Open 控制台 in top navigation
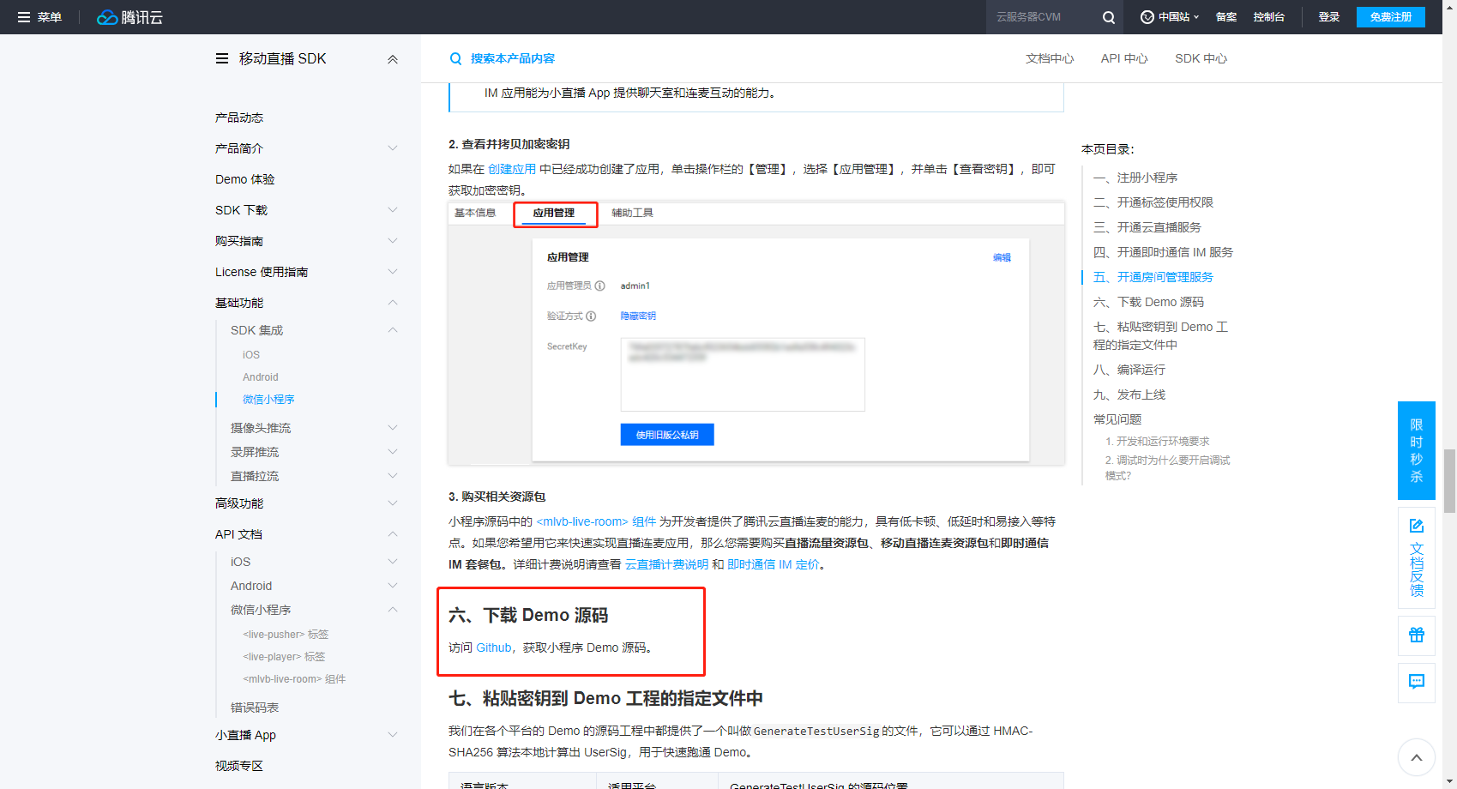This screenshot has height=789, width=1457. 1269,17
